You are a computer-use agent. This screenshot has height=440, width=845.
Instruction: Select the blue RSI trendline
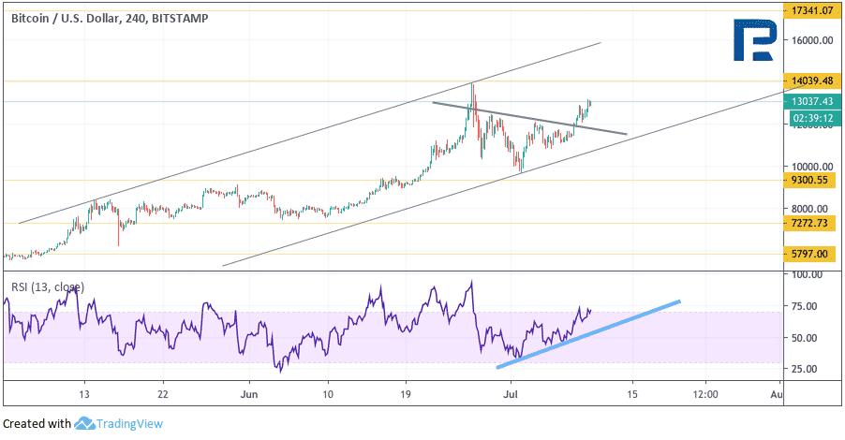click(x=588, y=334)
